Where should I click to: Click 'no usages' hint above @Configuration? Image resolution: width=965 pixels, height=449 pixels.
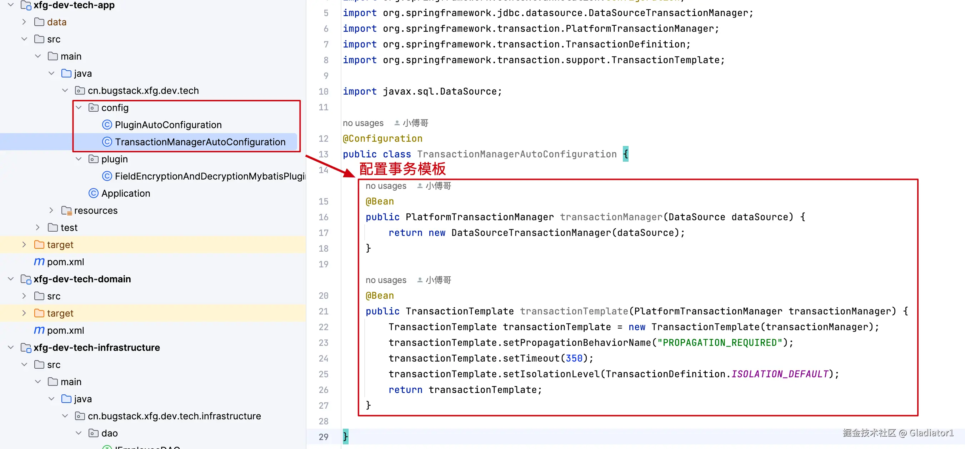[362, 123]
